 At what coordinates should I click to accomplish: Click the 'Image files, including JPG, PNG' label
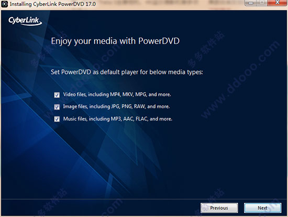116,106
